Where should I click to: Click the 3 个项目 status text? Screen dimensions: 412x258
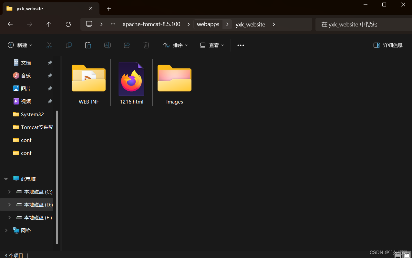click(14, 255)
